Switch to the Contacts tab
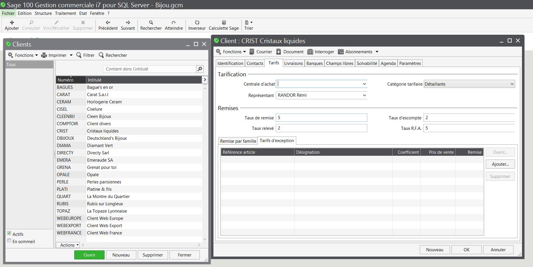This screenshot has width=533, height=267. (x=255, y=63)
